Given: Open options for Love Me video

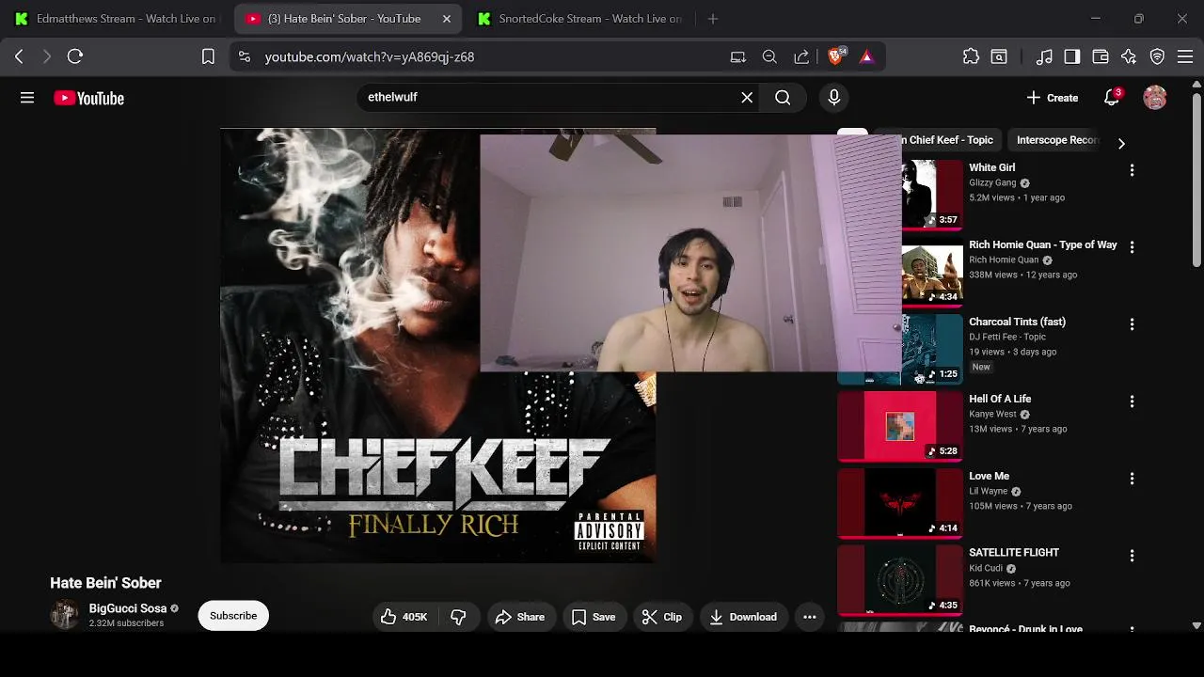Looking at the screenshot, I should click(x=1132, y=479).
